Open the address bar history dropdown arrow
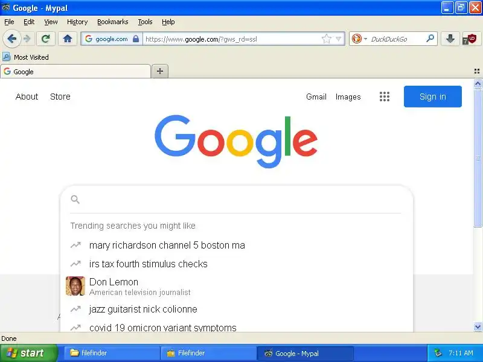Image resolution: width=483 pixels, height=362 pixels. click(339, 39)
